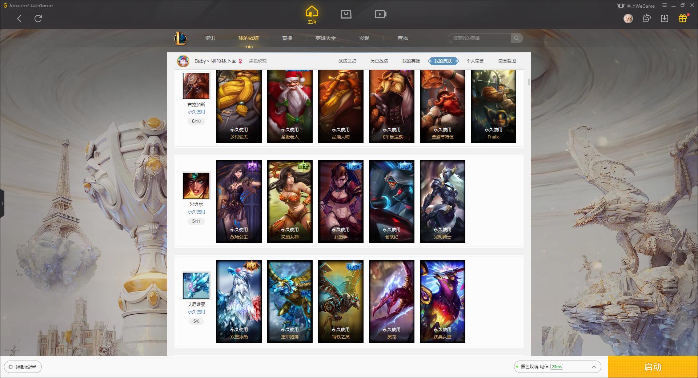Open the 掌上WeGame link
The width and height of the screenshot is (698, 378).
tap(636, 6)
